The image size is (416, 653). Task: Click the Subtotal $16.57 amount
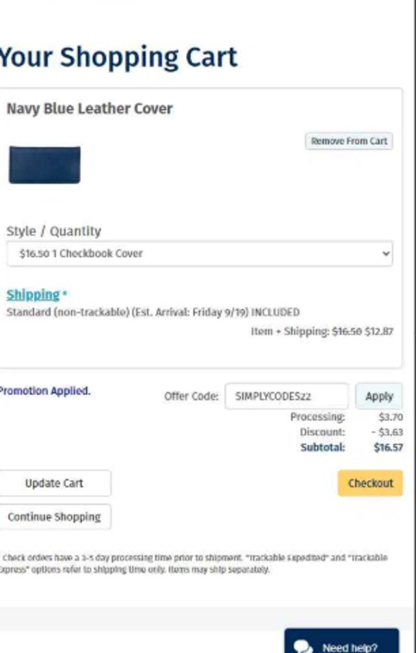388,447
